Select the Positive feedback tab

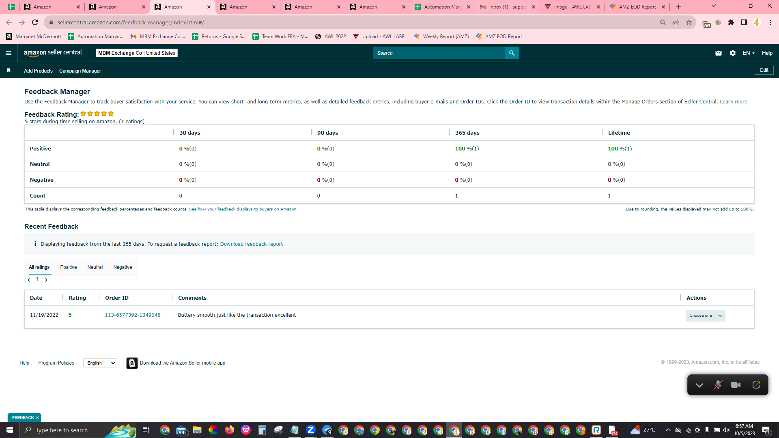[x=69, y=267]
